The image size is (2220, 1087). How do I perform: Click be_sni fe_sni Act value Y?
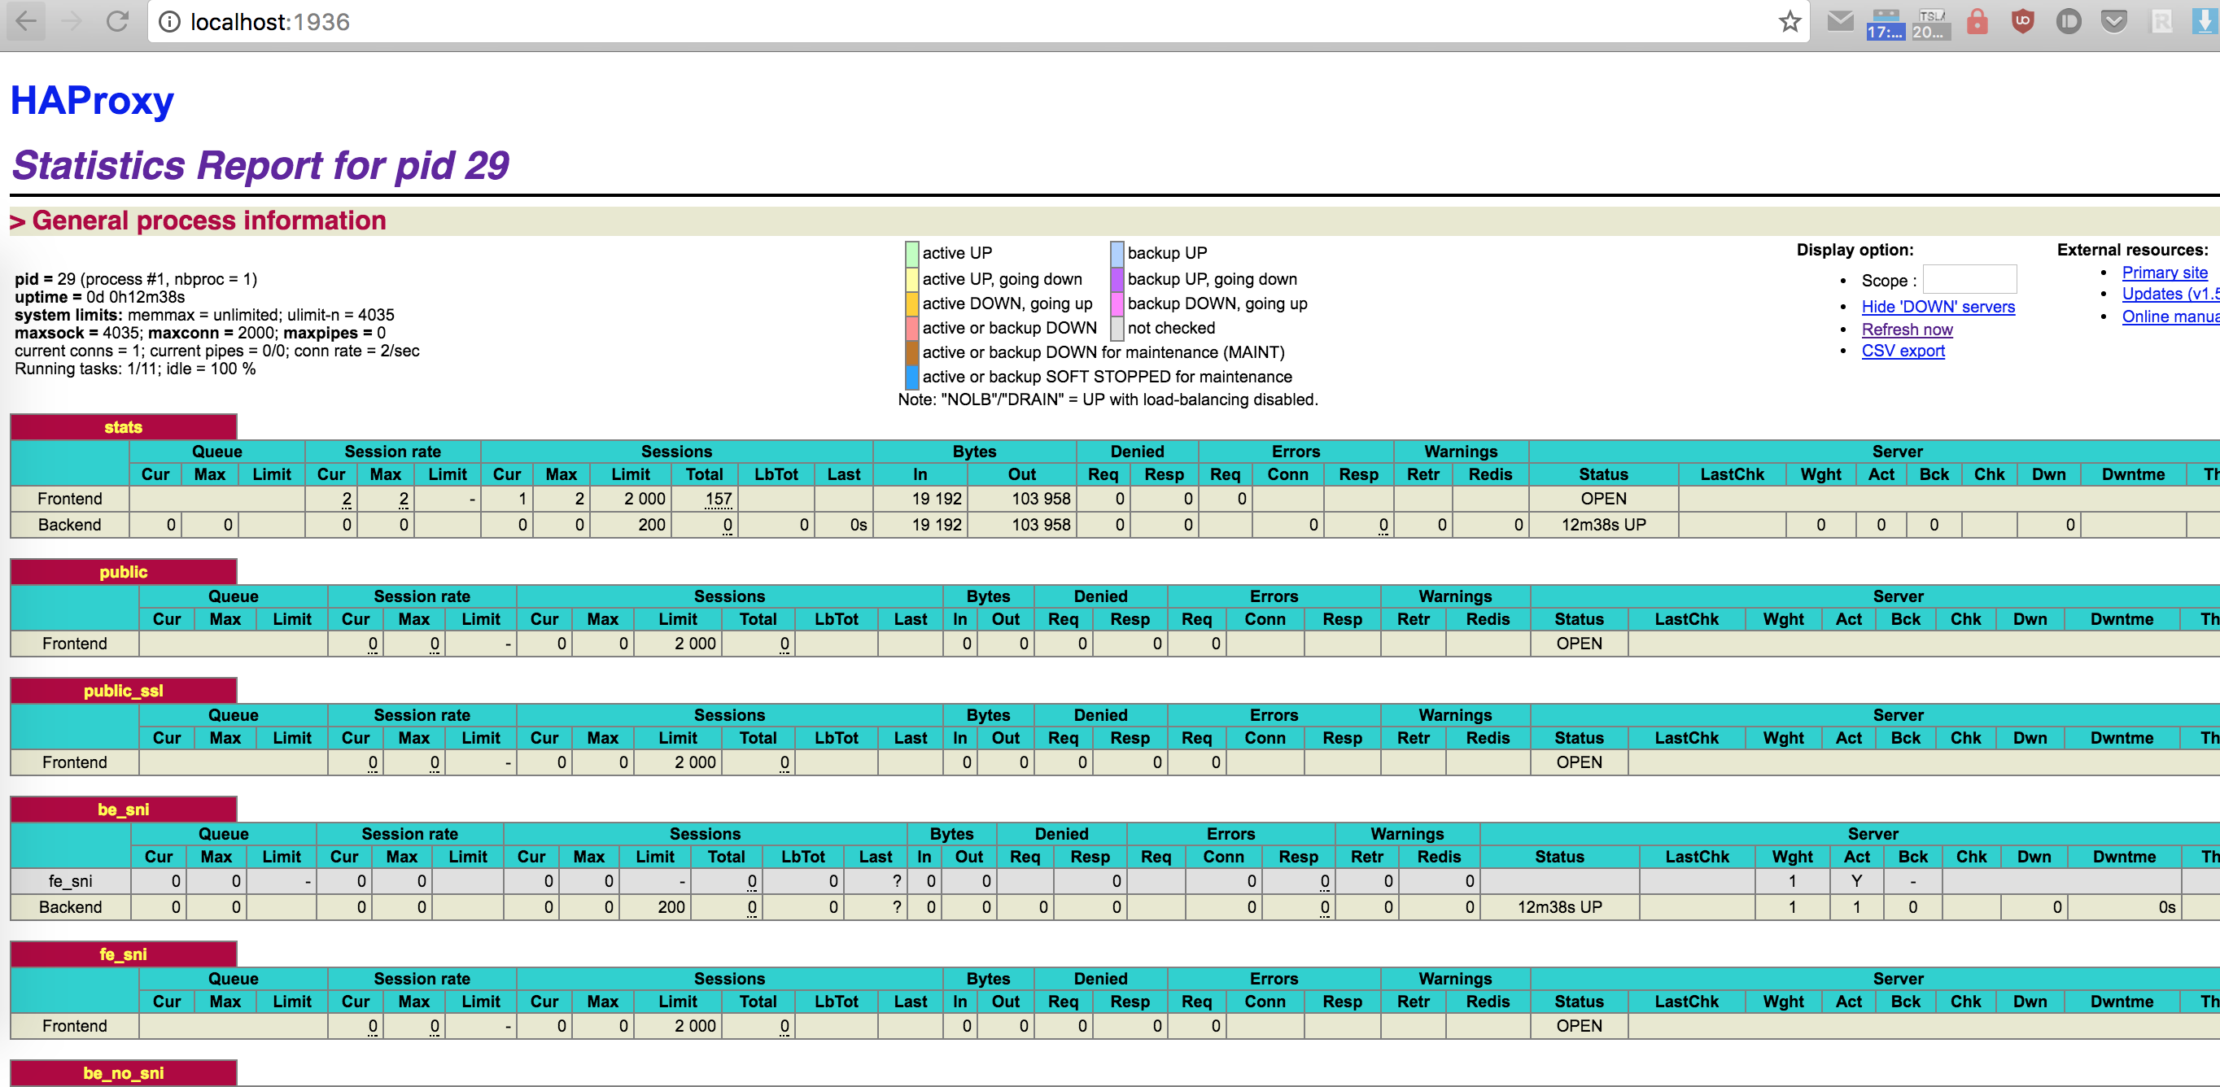point(1856,881)
